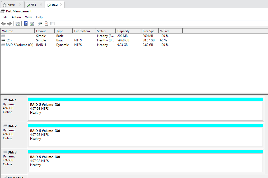Select the Disk 2 label panel
Screen dimensions: 268x178
point(14,135)
